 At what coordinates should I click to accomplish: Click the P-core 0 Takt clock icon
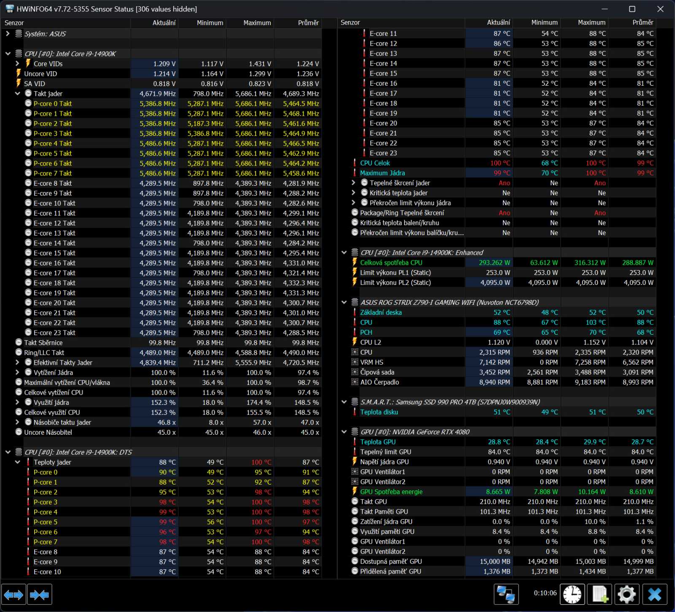pyautogui.click(x=28, y=103)
